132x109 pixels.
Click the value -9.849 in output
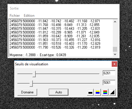68,25
